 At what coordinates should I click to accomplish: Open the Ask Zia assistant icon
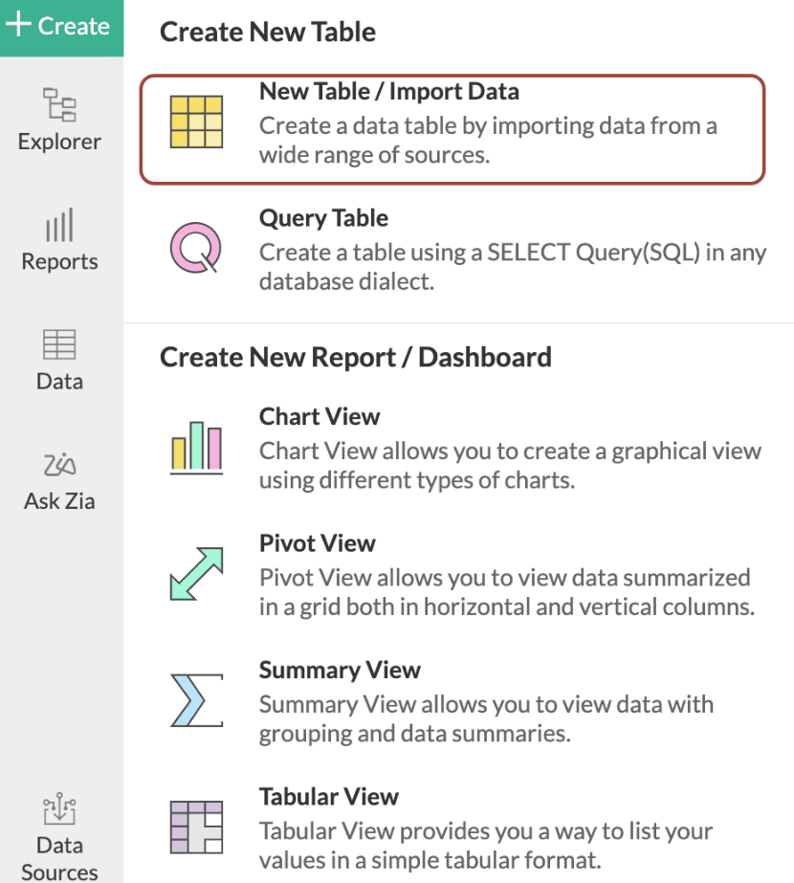pyautogui.click(x=59, y=465)
